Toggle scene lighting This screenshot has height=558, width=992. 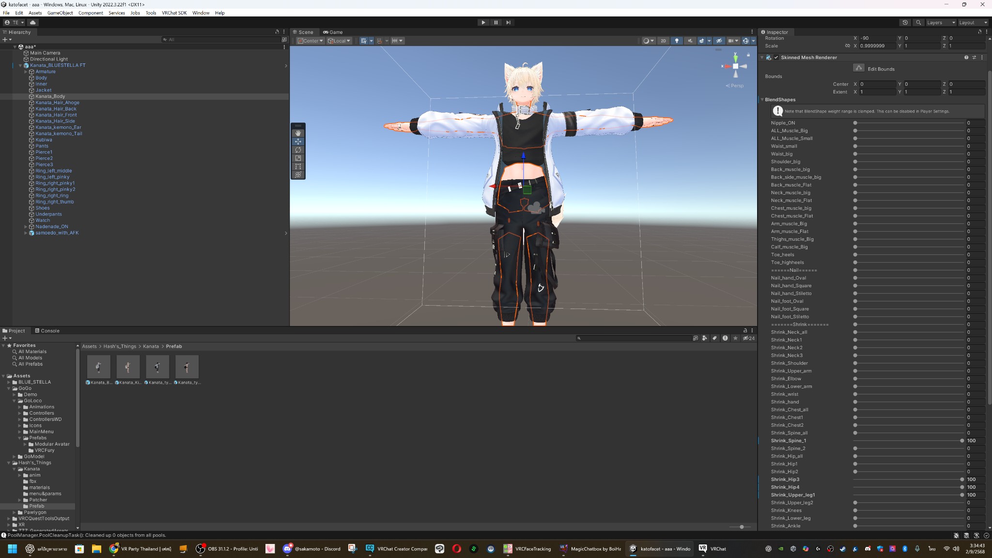pyautogui.click(x=676, y=41)
